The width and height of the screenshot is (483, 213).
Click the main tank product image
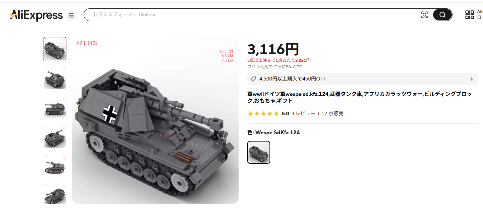155,120
